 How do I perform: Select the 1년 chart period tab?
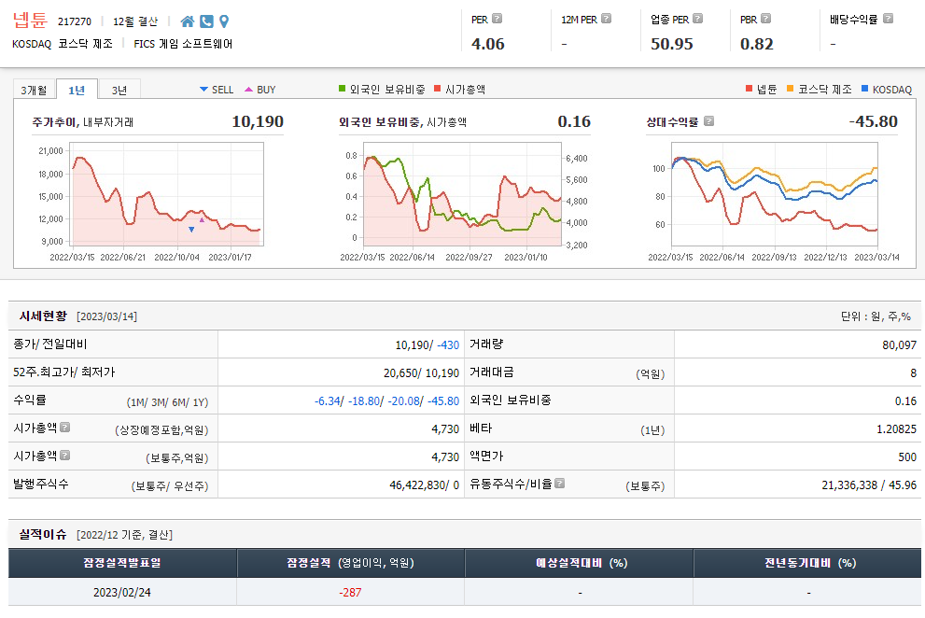(x=77, y=90)
